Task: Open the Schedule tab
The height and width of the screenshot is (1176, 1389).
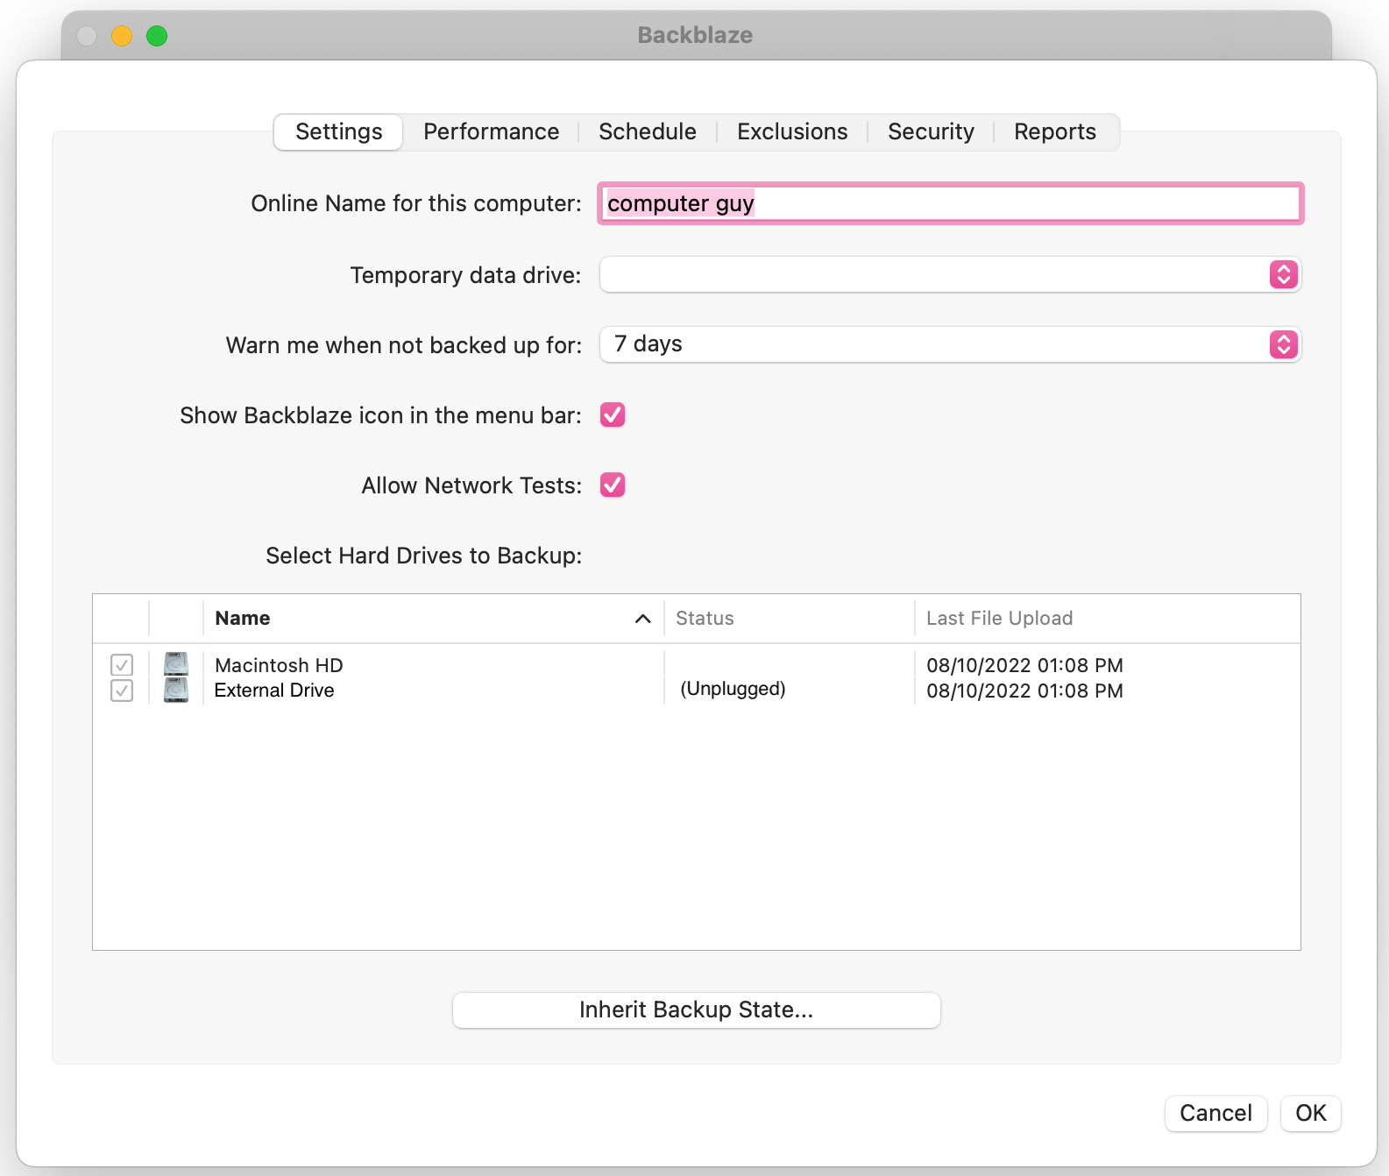Action: tap(648, 131)
